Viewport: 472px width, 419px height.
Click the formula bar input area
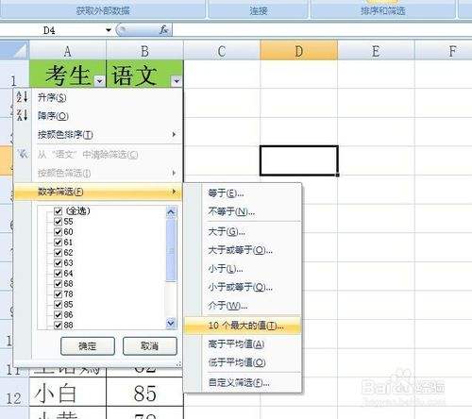tap(322, 30)
